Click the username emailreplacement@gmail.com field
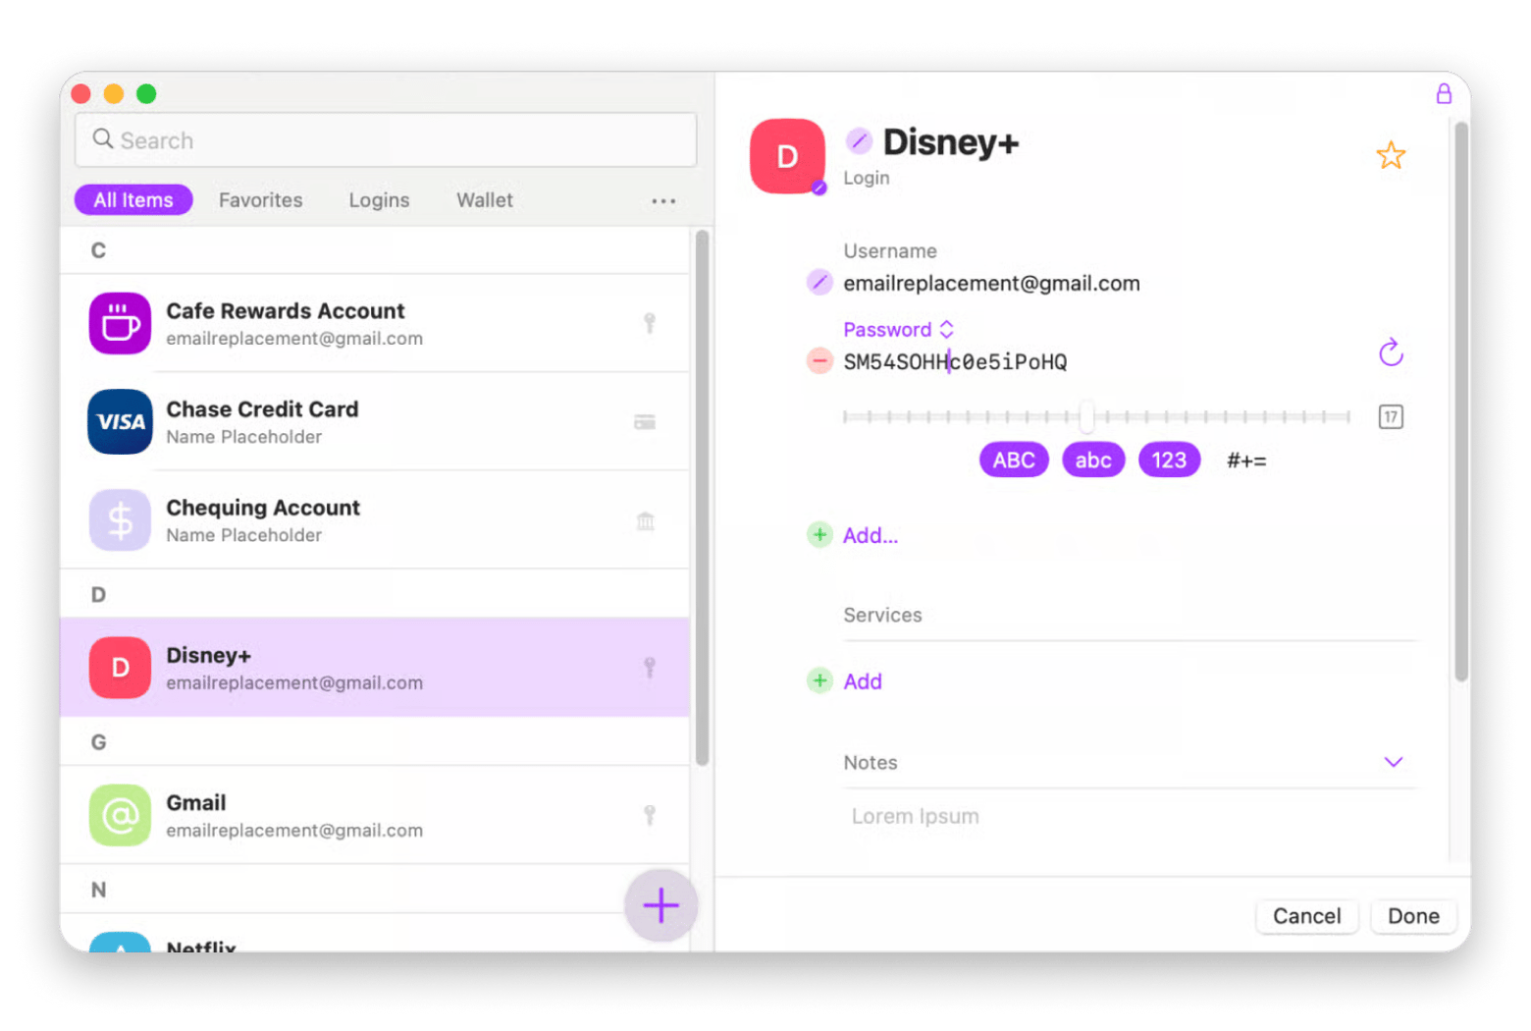Image resolution: width=1531 pixels, height=1031 pixels. pyautogui.click(x=991, y=284)
